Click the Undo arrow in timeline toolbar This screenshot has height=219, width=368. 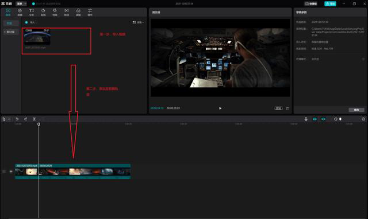click(x=17, y=119)
